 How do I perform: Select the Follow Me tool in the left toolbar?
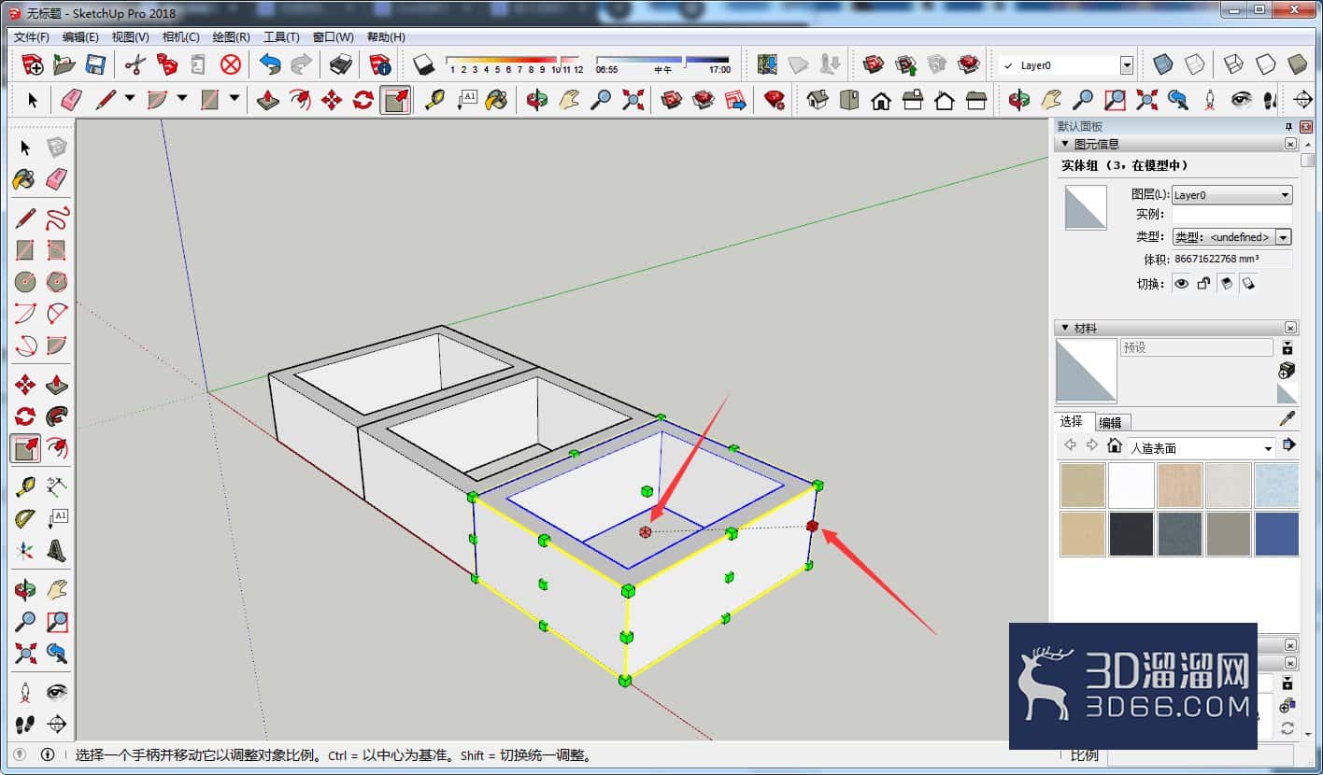point(57,416)
